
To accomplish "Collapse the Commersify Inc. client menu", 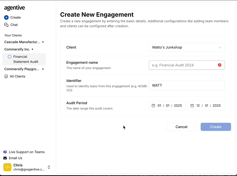I will pyautogui.click(x=32, y=49).
